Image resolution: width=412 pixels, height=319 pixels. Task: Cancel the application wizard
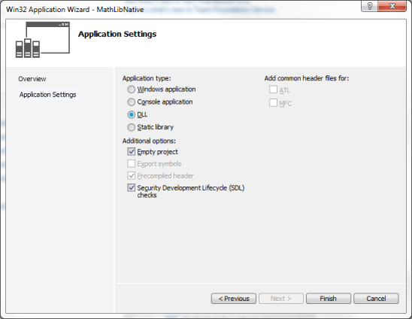[x=376, y=299]
